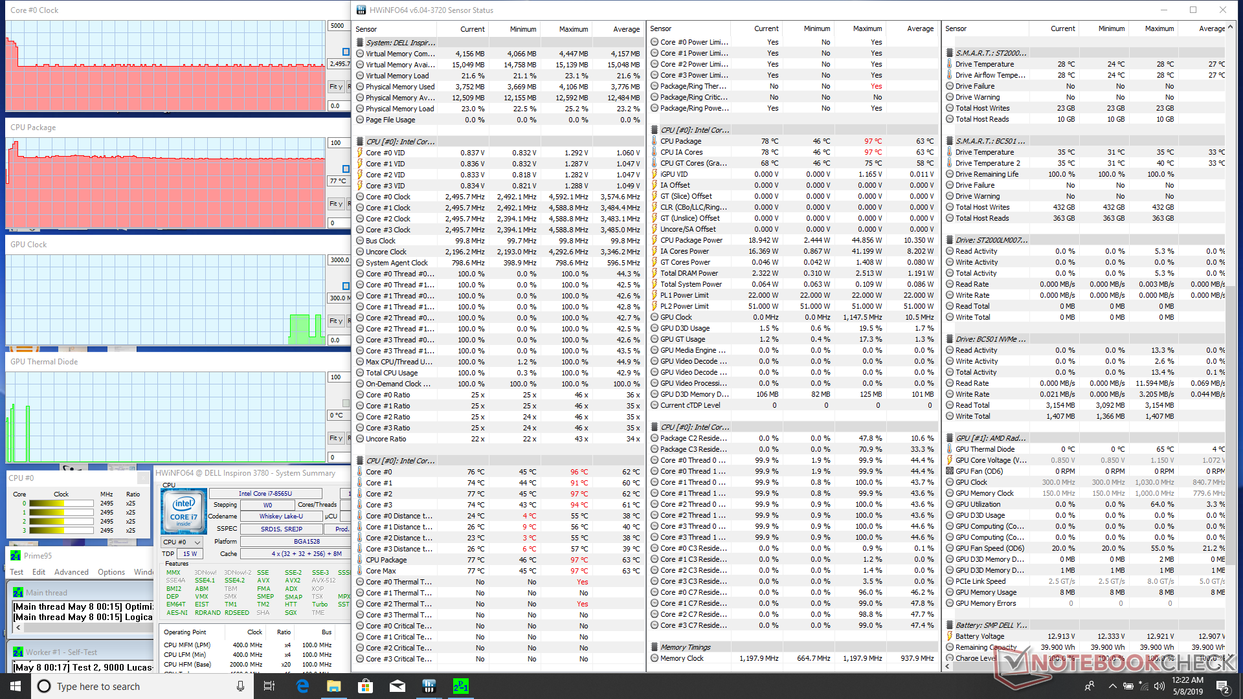Toggle the checkbox in CPU Package graph

(346, 169)
